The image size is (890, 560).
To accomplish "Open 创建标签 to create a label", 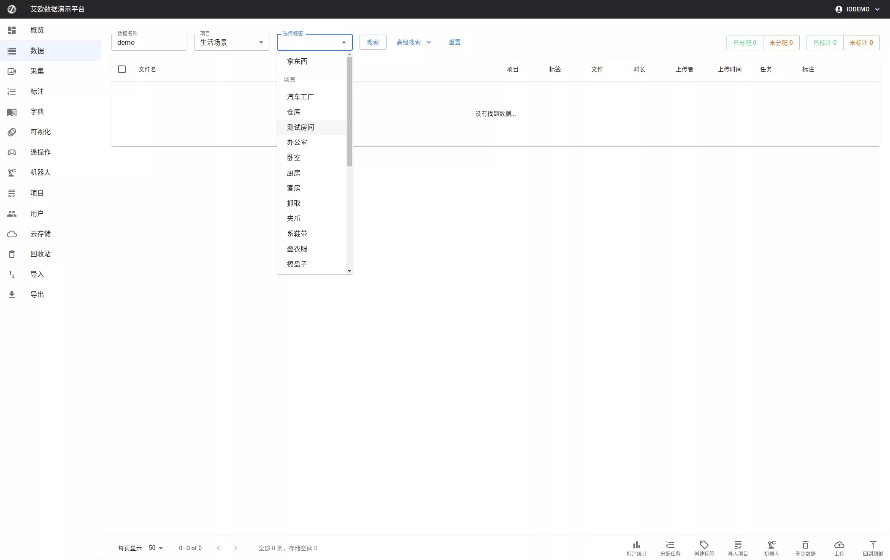I will pyautogui.click(x=703, y=548).
